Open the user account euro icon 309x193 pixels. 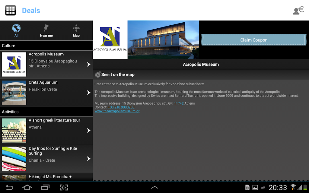coord(298,11)
